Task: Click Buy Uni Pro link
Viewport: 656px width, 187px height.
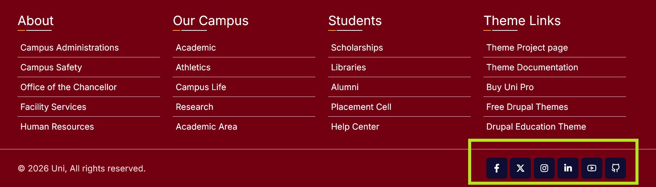Action: click(x=510, y=87)
